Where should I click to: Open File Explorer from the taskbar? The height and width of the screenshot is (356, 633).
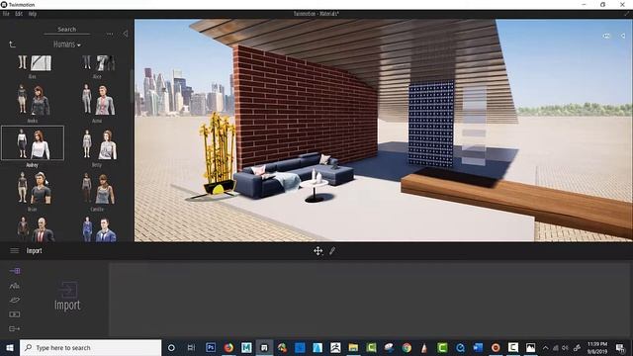[353, 347]
